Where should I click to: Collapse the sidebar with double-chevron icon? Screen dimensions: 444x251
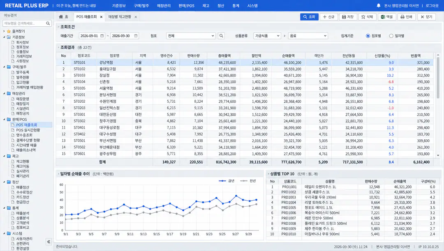[x=49, y=242]
